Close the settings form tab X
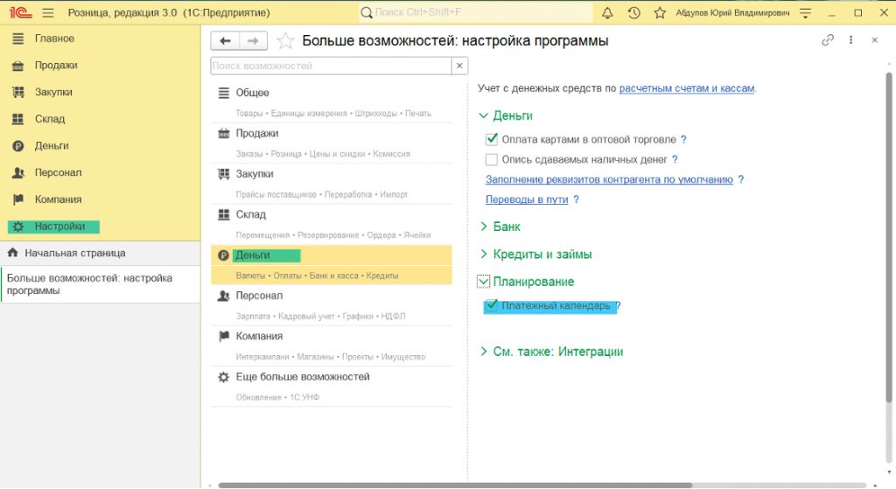Viewport: 896px width, 489px height. [x=874, y=40]
